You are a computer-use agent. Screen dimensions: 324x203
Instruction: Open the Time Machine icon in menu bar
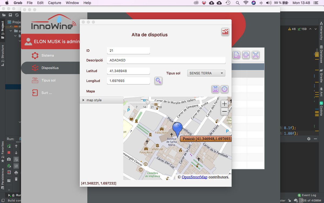[x=228, y=3]
